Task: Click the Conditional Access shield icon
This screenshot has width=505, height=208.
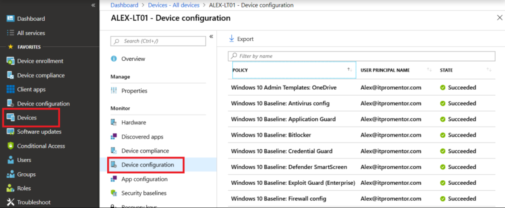Action: (x=11, y=146)
